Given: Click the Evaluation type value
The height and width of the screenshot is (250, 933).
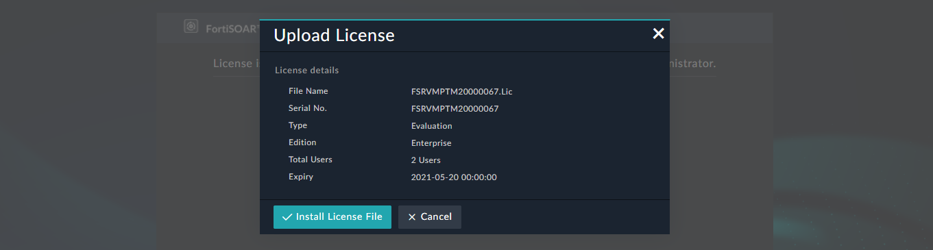Looking at the screenshot, I should [x=432, y=126].
